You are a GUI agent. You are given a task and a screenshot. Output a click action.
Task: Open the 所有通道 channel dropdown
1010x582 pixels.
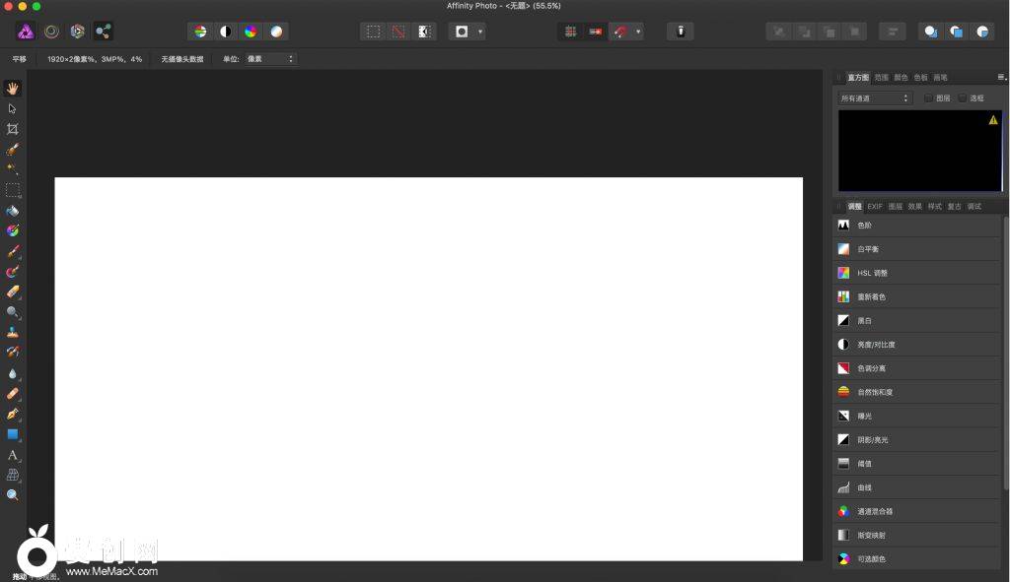[x=875, y=98]
